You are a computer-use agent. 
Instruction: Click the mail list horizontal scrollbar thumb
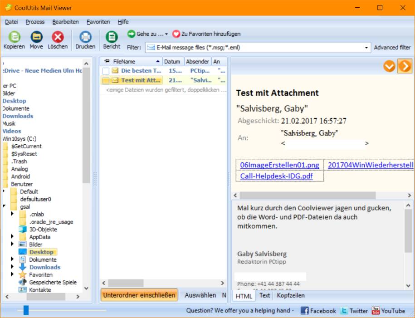pos(126,283)
